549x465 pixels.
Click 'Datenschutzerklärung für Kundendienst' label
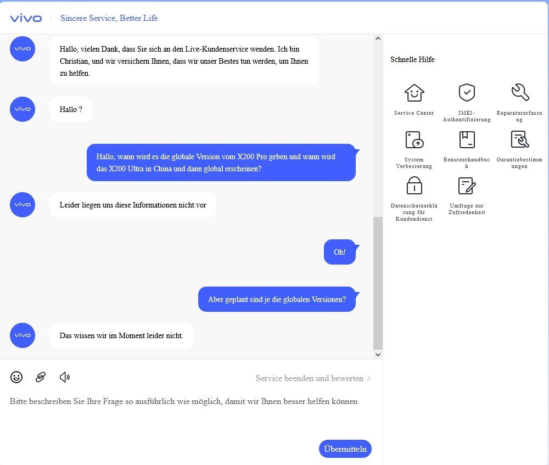point(414,212)
